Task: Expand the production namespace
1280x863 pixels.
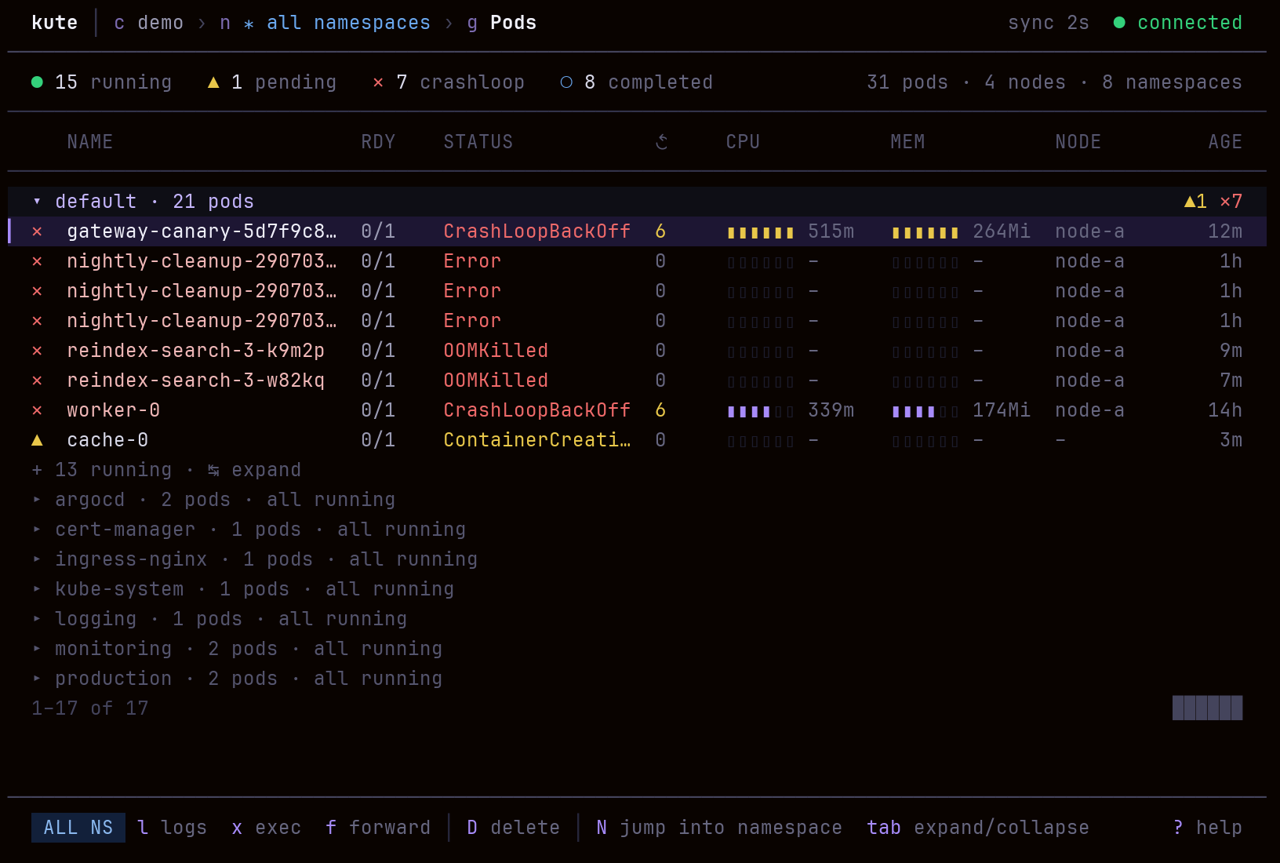Action: [x=37, y=679]
